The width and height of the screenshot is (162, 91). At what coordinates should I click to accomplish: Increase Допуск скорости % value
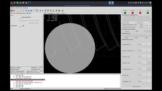click(x=144, y=51)
